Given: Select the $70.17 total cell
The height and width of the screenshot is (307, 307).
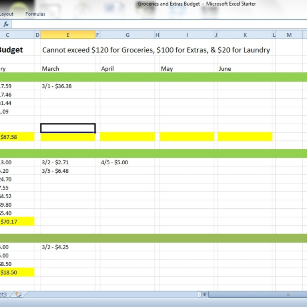Looking at the screenshot, I should [x=17, y=221].
